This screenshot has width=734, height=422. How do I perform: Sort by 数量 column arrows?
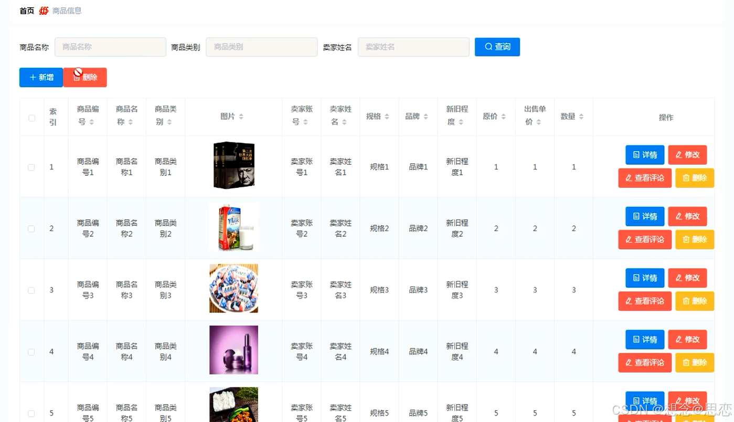[581, 117]
